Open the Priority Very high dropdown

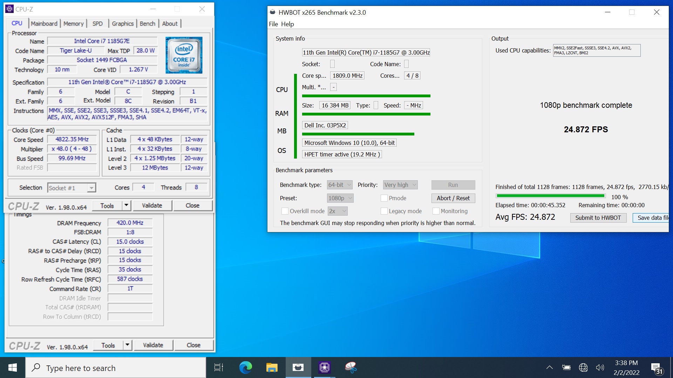400,185
